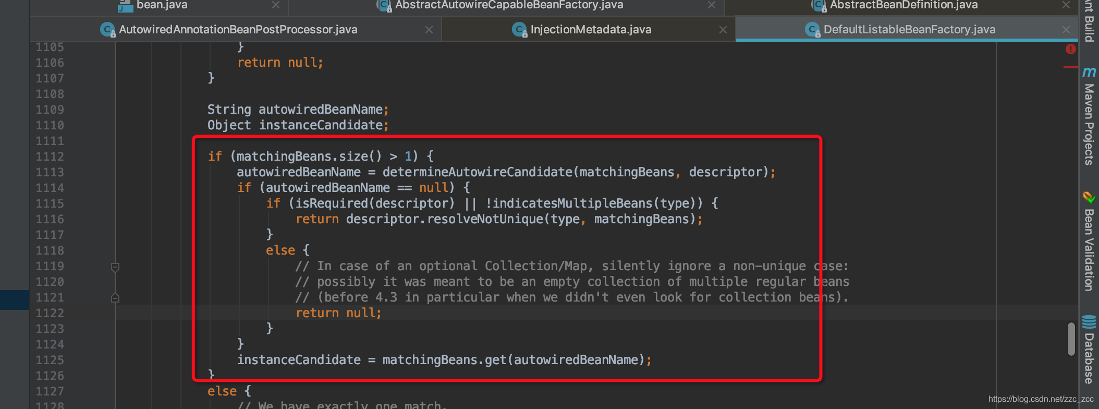Open the AbstractBeanDefinition.java tab
Image resolution: width=1099 pixels, height=409 pixels.
903,5
